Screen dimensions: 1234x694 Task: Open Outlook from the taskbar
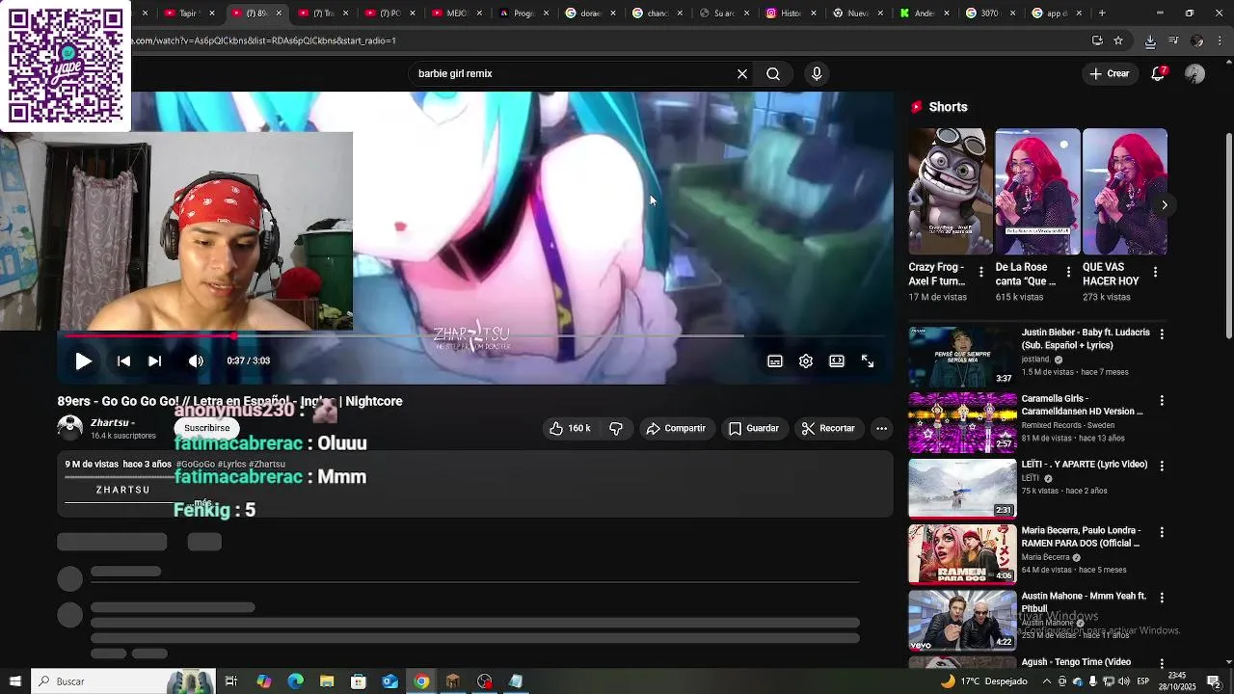click(x=389, y=681)
